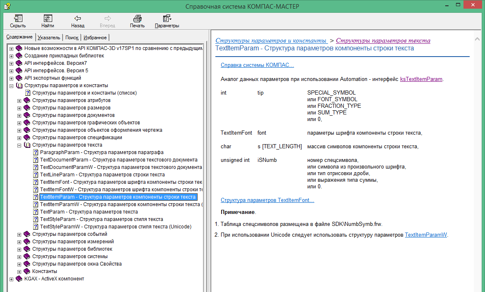Image resolution: width=485 pixels, height=292 pixels.
Task: Expand the Структуры параметров измерений node
Action: [19, 242]
